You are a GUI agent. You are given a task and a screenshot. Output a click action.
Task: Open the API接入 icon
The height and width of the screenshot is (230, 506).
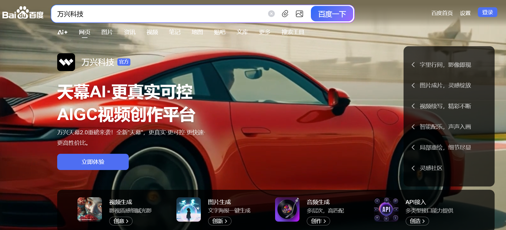click(386, 209)
